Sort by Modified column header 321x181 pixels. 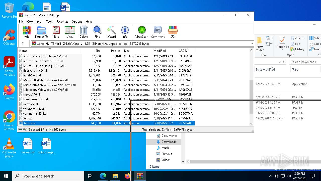(165, 51)
